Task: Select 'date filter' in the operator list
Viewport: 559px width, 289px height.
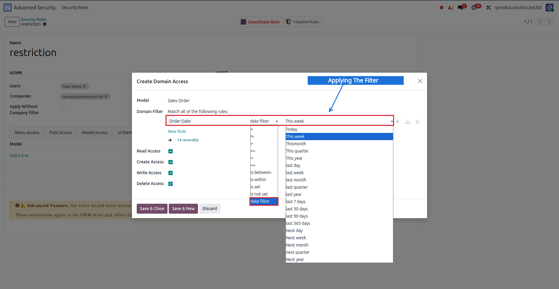Action: 264,201
